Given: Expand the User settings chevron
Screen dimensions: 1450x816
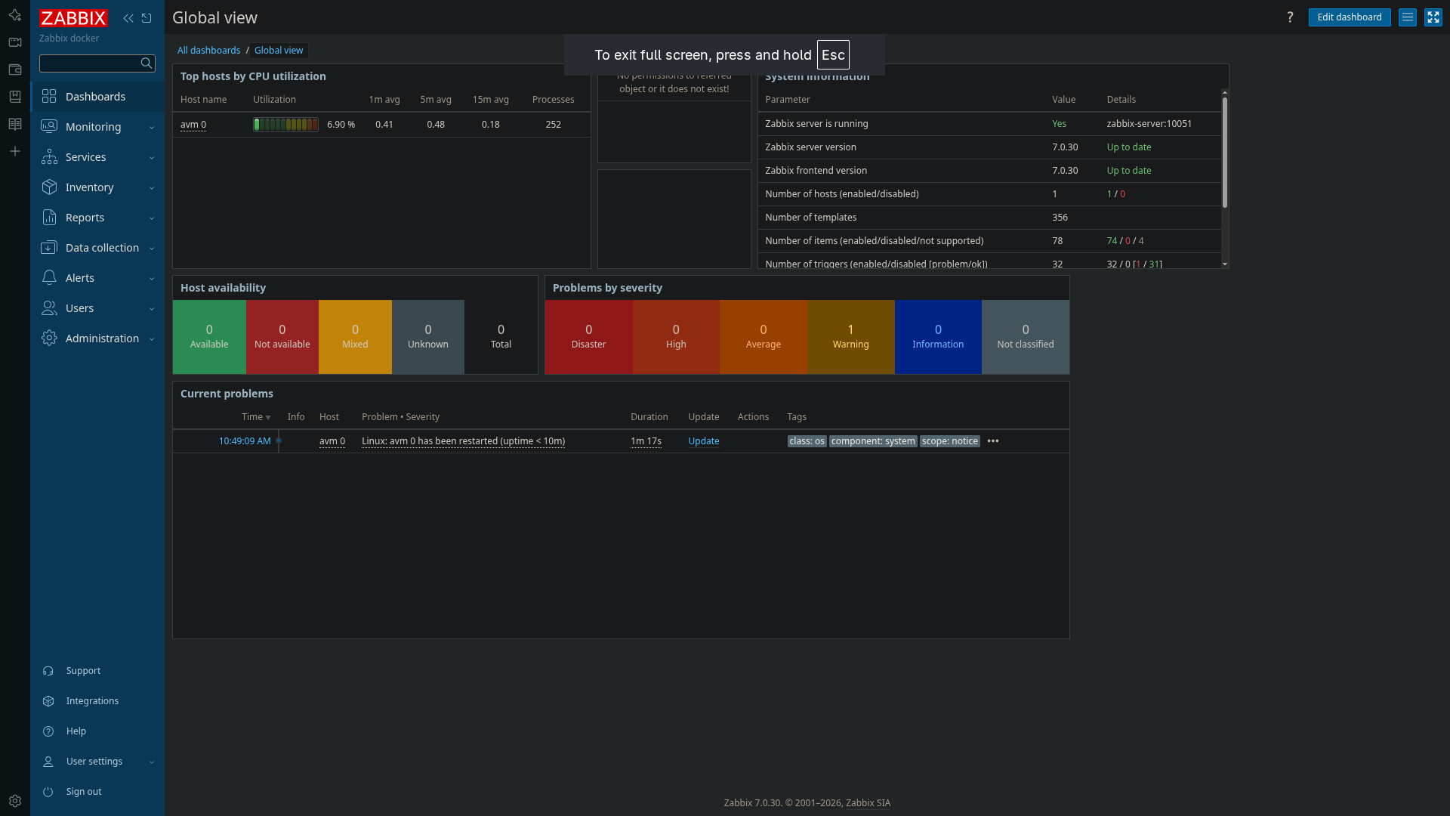Looking at the screenshot, I should [x=152, y=762].
